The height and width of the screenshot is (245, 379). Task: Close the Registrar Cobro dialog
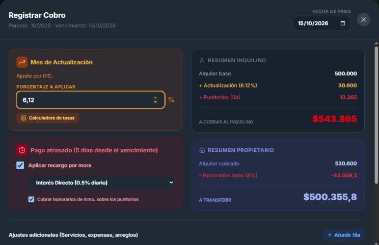[x=363, y=19]
